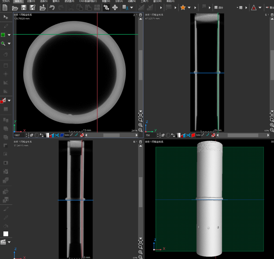Click the zoom-in magnifier in top-left view
The height and width of the screenshot is (259, 274).
tap(141, 125)
